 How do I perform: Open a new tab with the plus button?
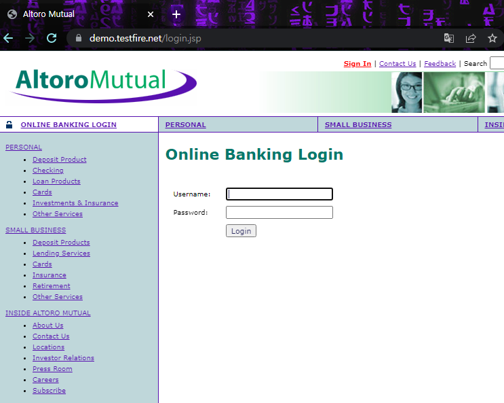[176, 14]
